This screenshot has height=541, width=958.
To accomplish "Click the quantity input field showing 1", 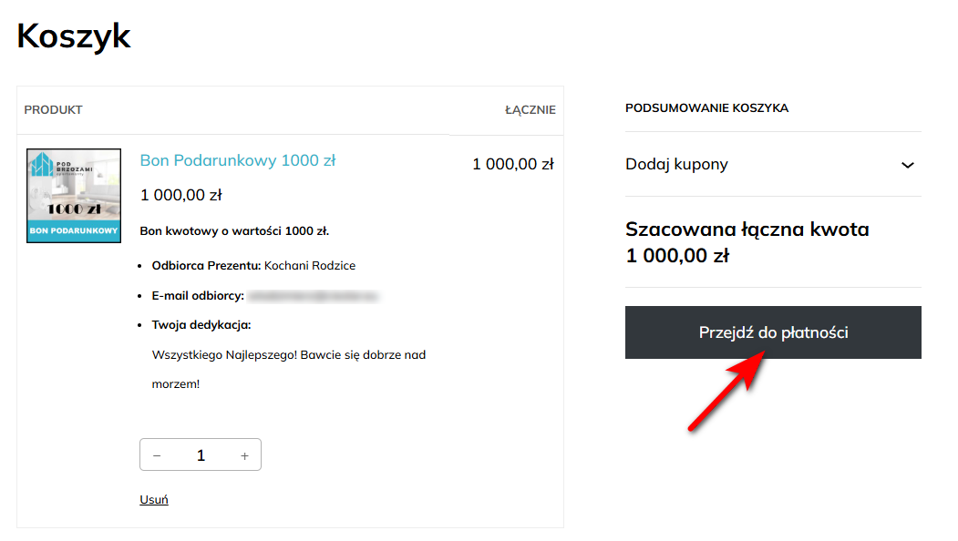I will [201, 455].
